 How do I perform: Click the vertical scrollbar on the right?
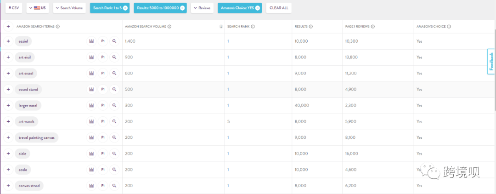tap(495, 69)
